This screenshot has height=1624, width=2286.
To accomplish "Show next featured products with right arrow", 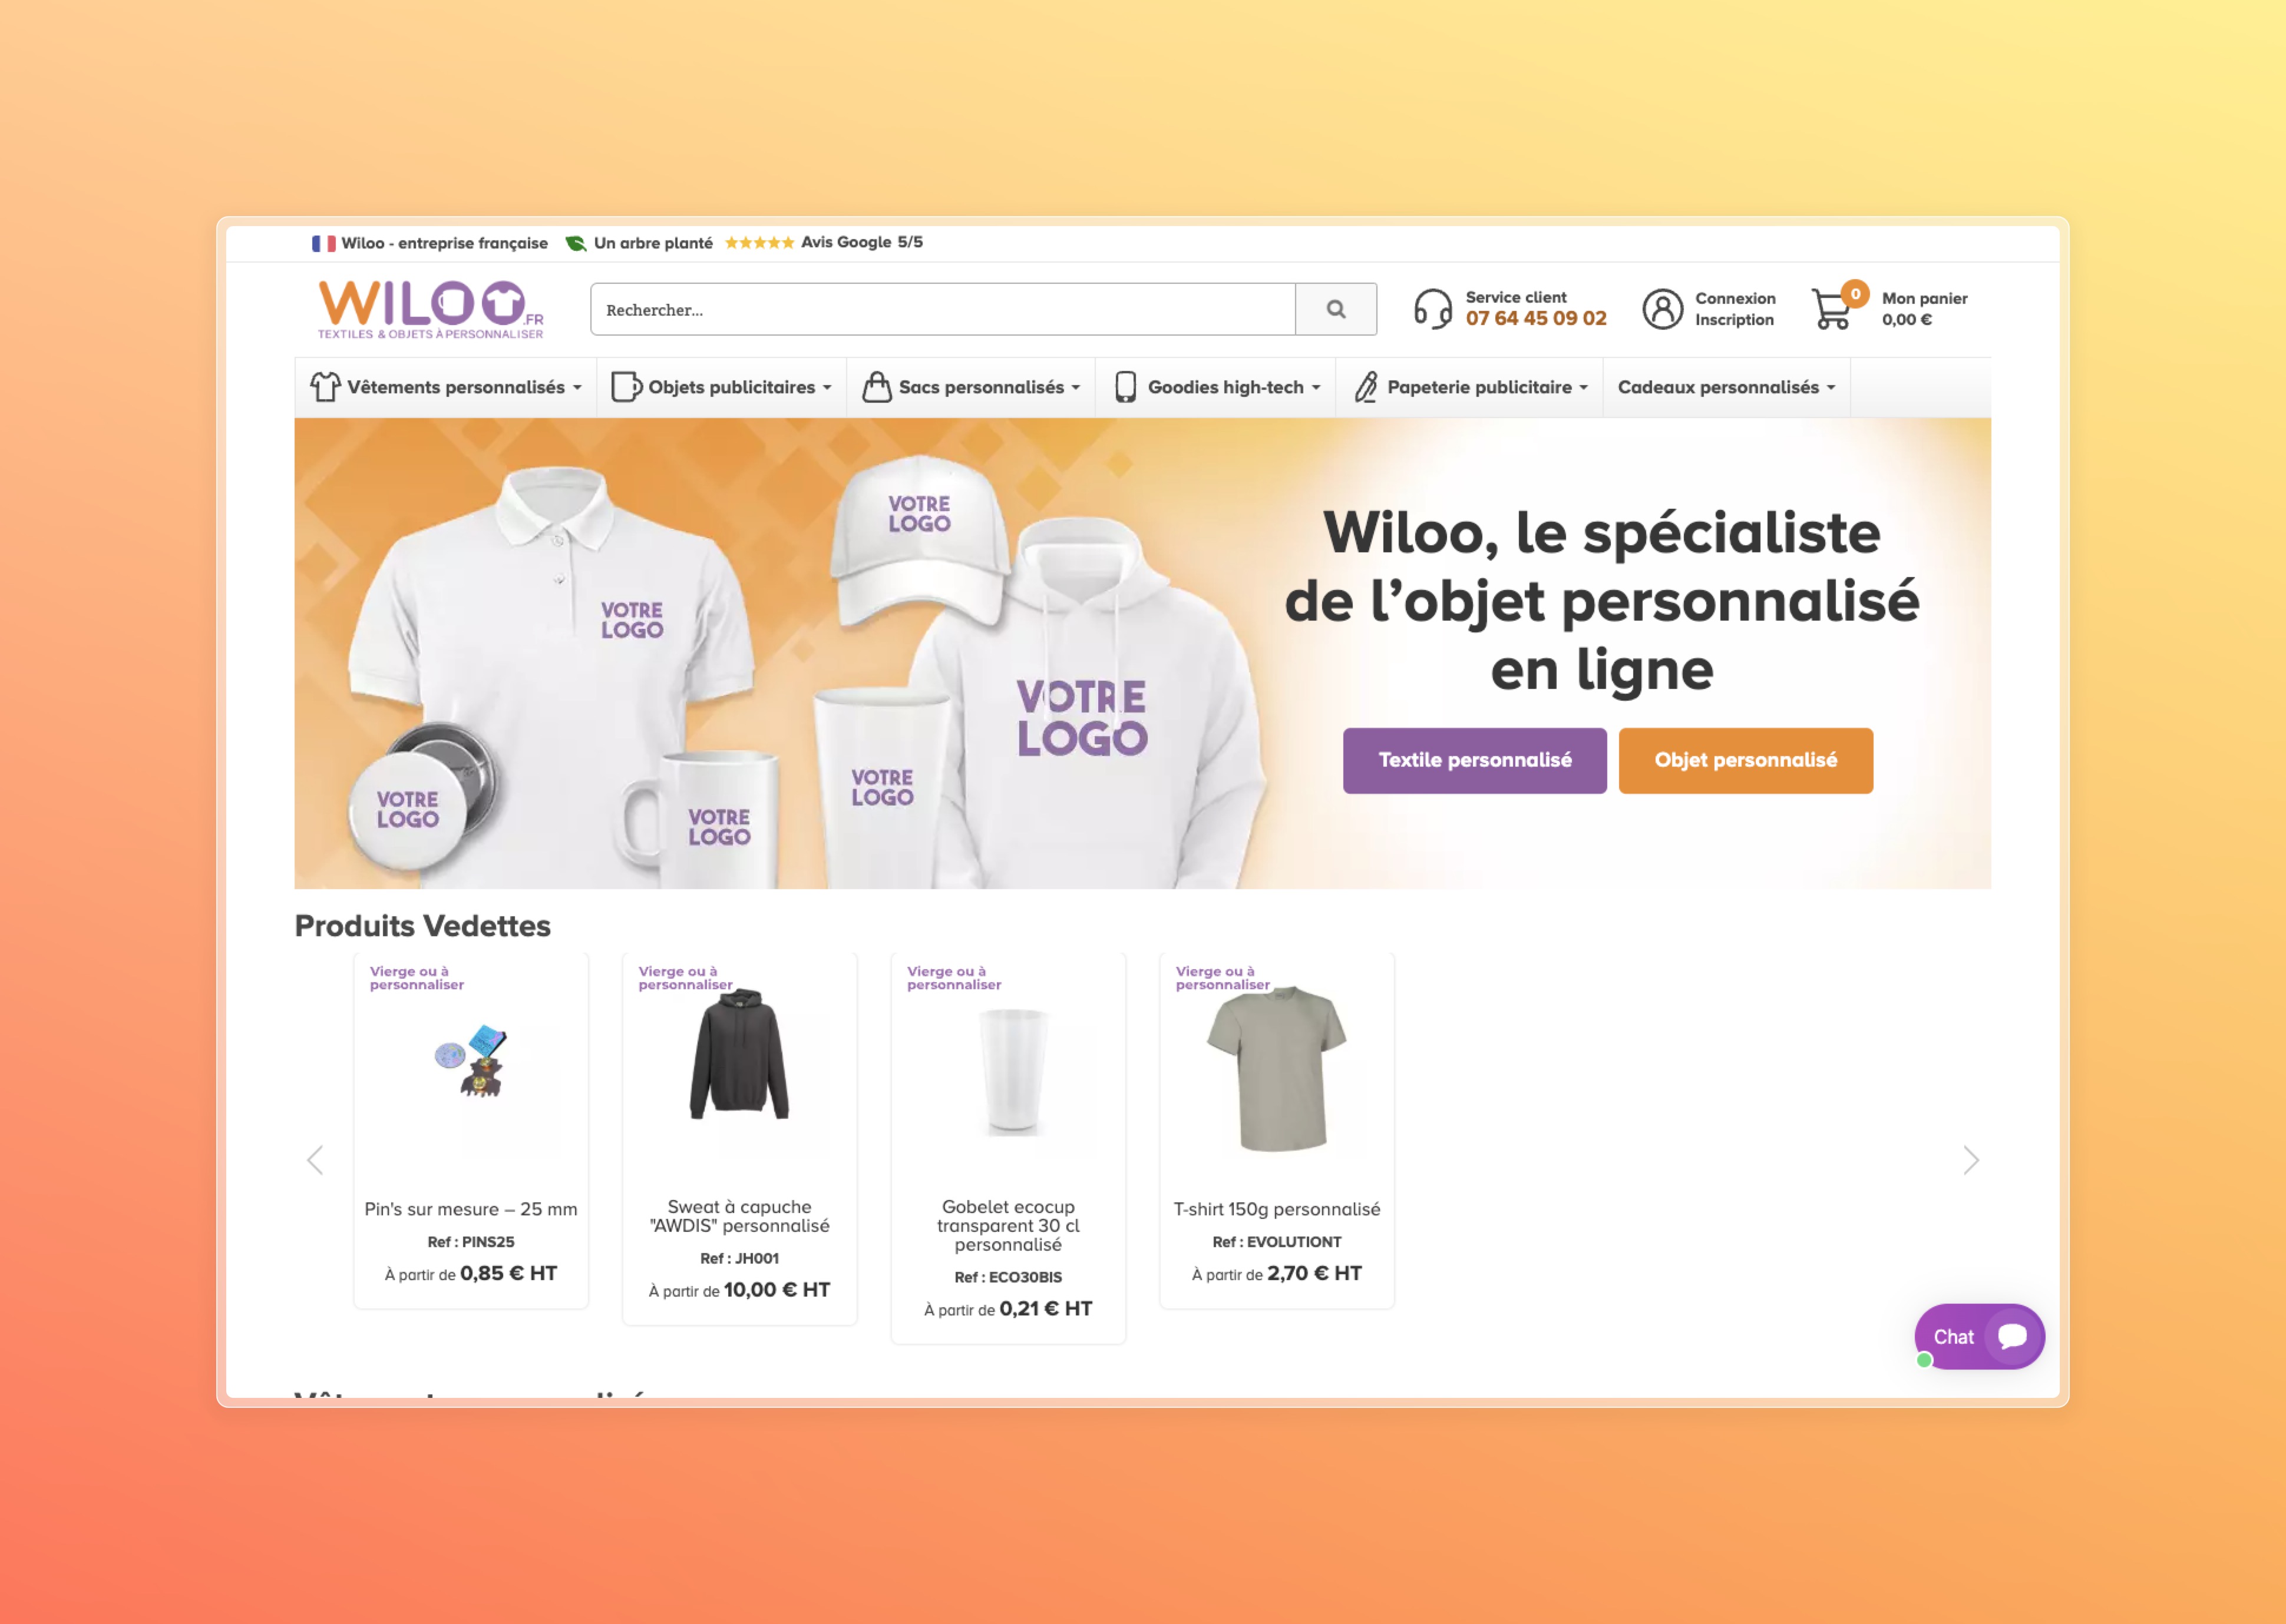I will (x=1970, y=1160).
